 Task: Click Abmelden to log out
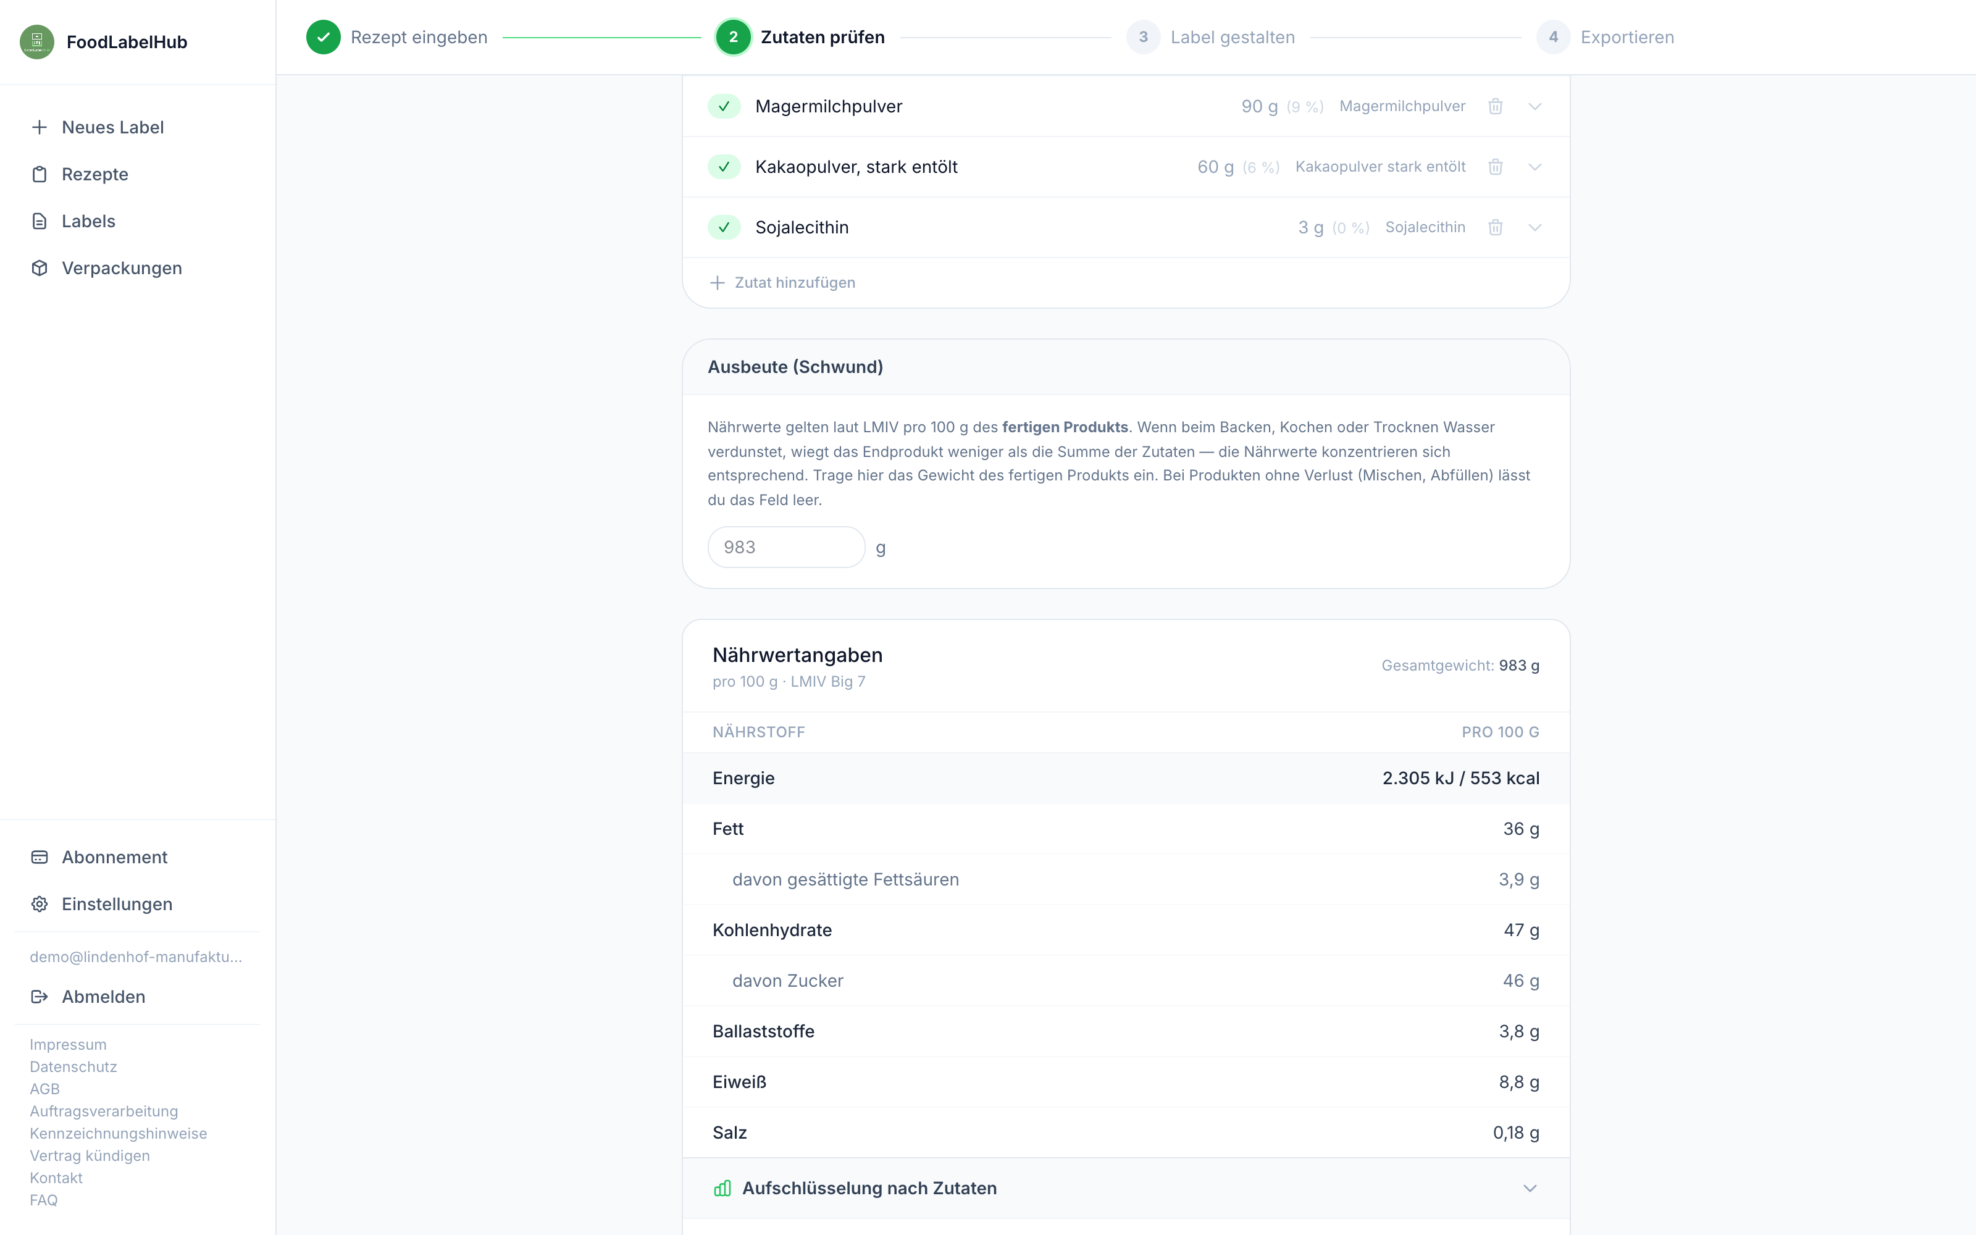point(137,997)
